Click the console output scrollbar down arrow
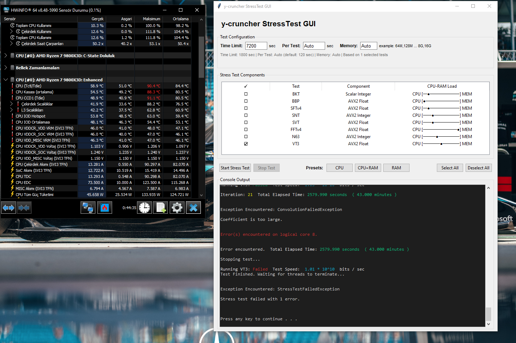Image resolution: width=516 pixels, height=343 pixels. coord(488,324)
